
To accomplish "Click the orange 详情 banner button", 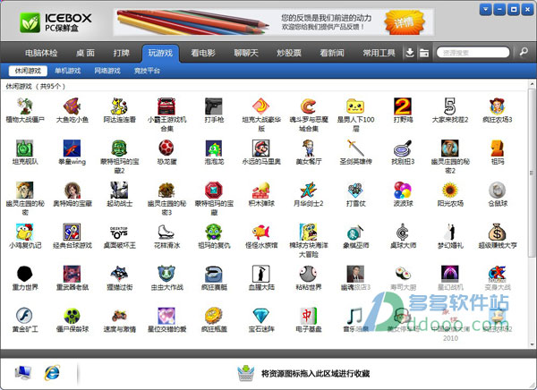I will pos(405,22).
